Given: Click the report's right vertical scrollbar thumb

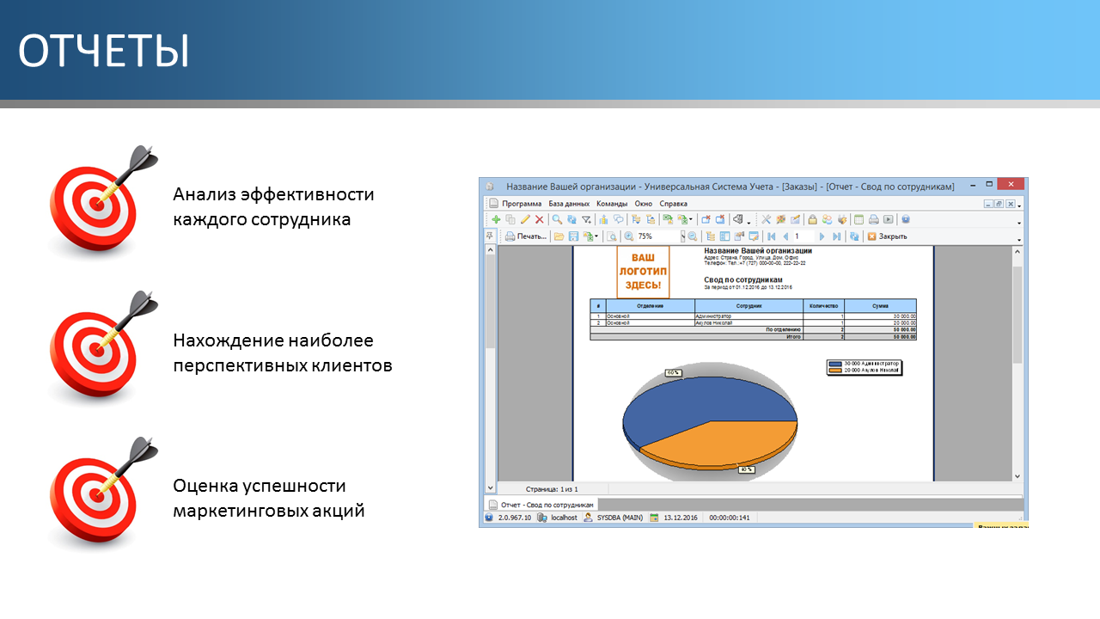Looking at the screenshot, I should 1017,314.
